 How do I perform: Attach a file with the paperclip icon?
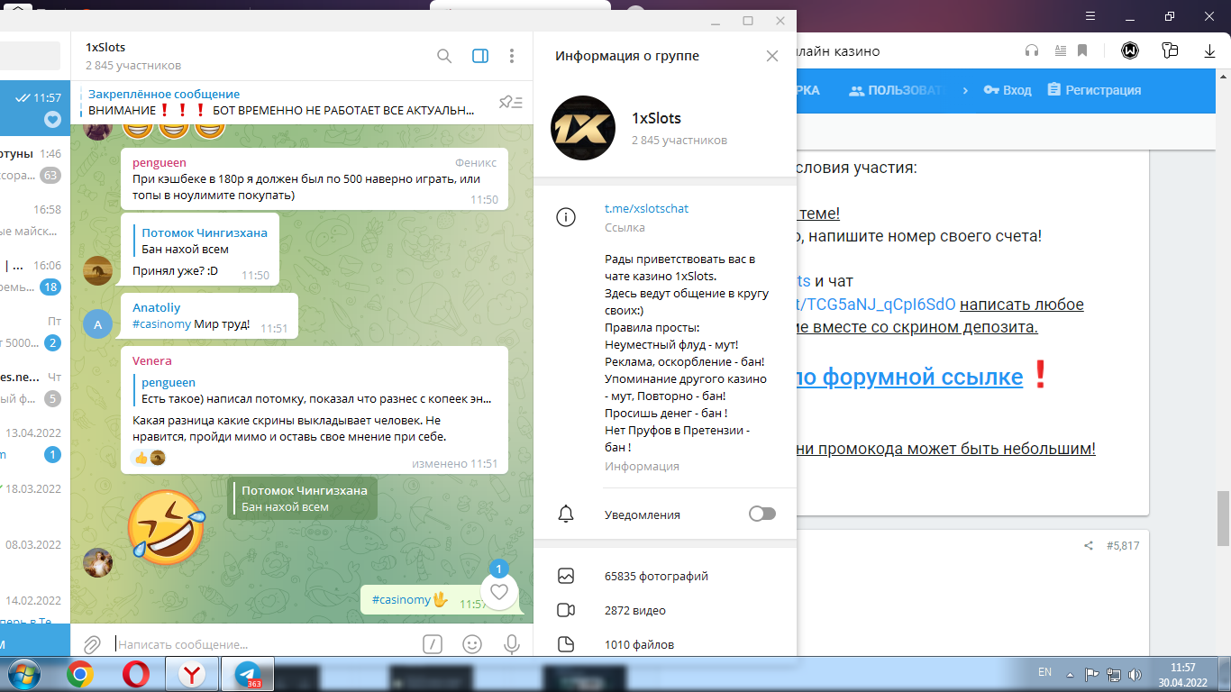tap(91, 644)
